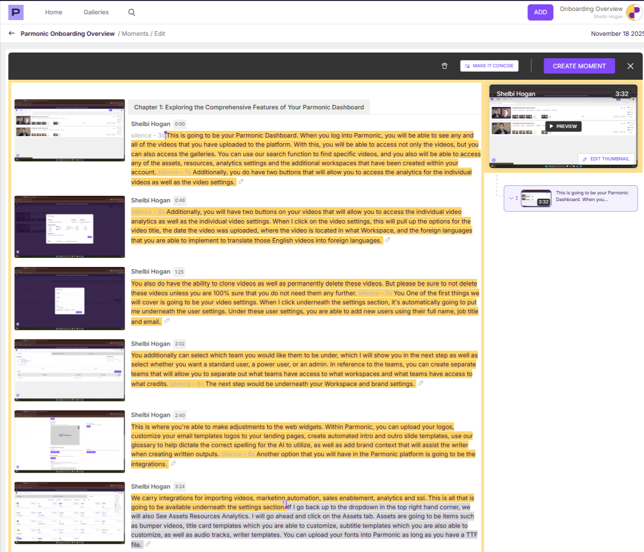Viewport: 644px width, 552px height.
Task: Go back using the left arrow icon
Action: [11, 33]
